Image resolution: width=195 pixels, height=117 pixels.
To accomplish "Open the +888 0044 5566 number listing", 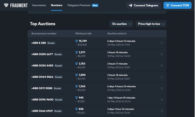I will (42, 77).
